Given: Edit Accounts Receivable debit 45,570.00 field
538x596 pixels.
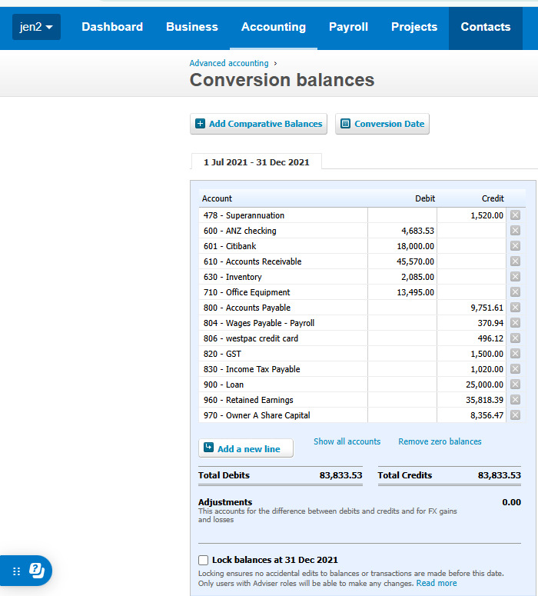Looking at the screenshot, I should coord(402,261).
